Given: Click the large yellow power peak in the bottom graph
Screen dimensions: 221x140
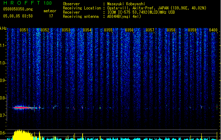Looking at the screenshot, I should point(22,135).
